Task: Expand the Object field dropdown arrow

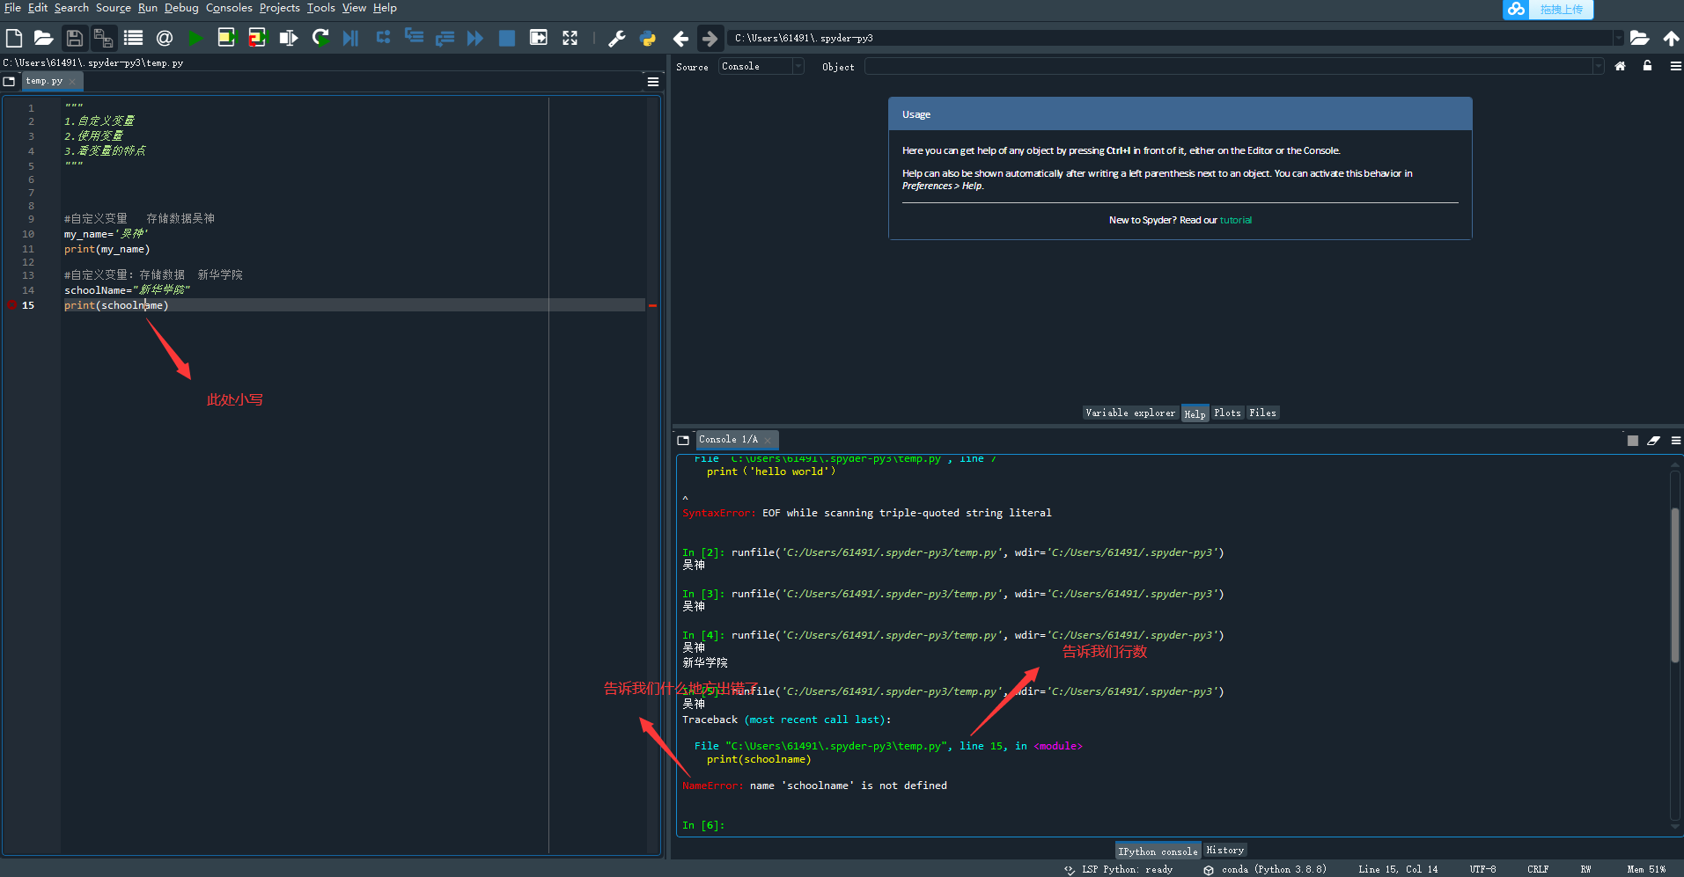Action: click(x=1598, y=67)
